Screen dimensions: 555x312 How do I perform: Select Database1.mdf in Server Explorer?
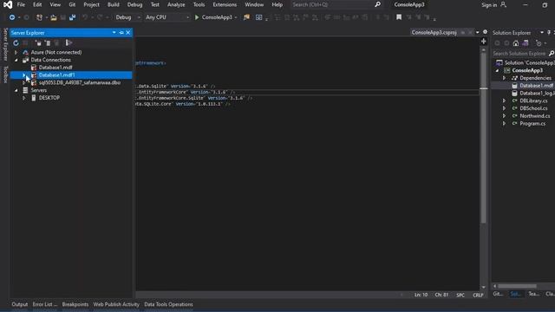pyautogui.click(x=55, y=68)
